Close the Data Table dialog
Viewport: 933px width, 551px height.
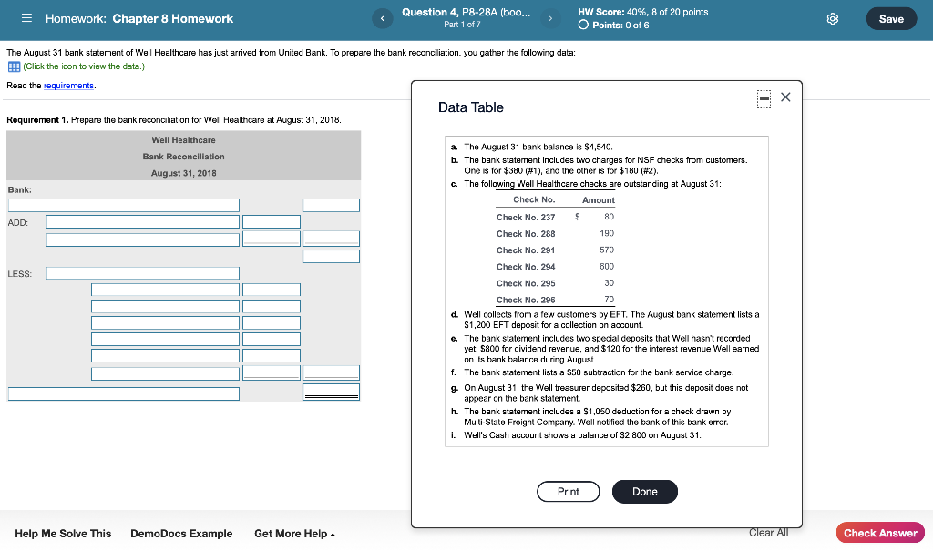tap(785, 98)
